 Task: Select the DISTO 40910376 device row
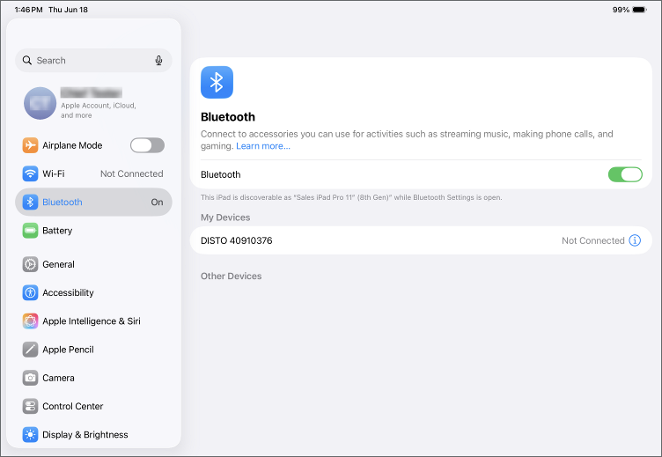(421, 240)
